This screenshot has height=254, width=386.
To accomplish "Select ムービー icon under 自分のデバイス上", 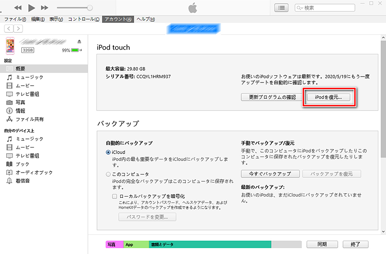I will click(9, 147).
